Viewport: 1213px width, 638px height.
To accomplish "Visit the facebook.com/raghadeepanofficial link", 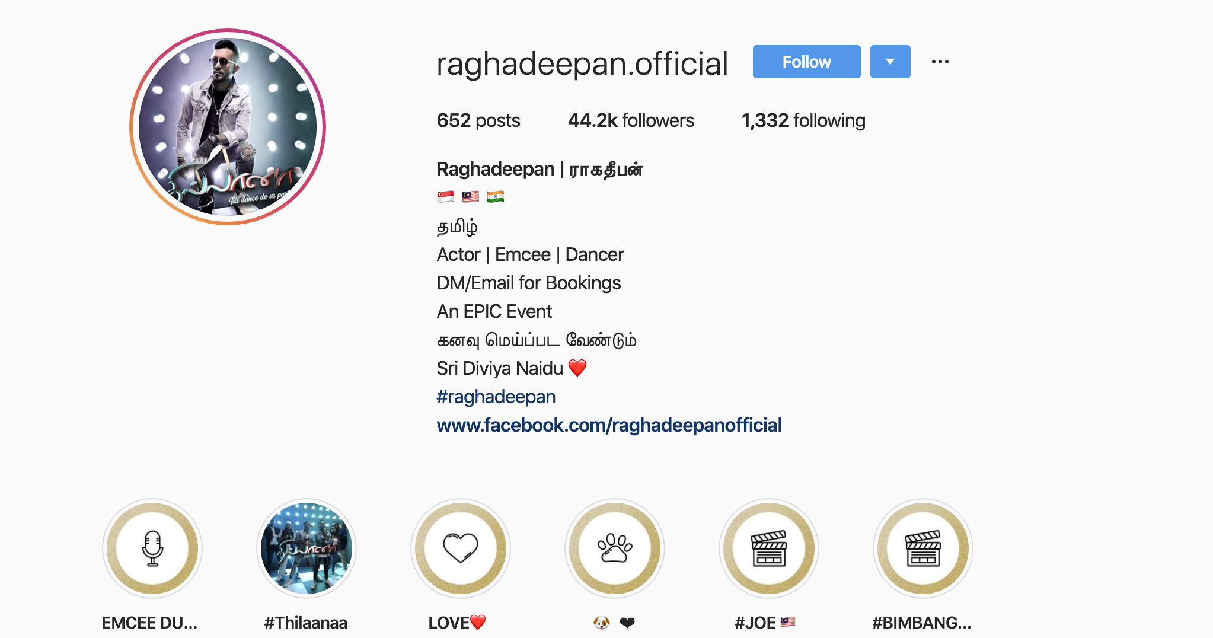I will pos(609,425).
